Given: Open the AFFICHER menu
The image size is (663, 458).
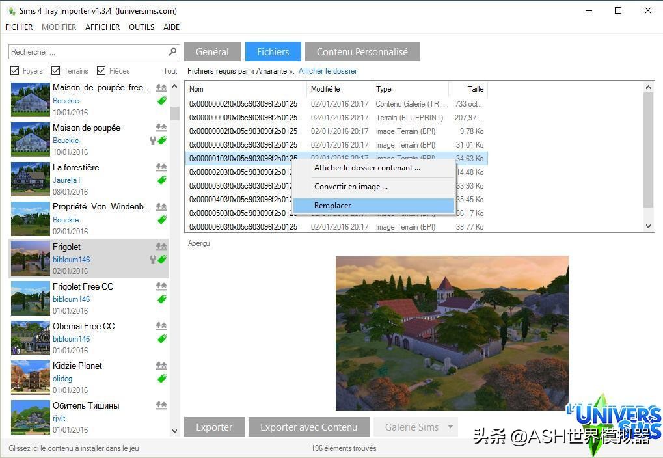Looking at the screenshot, I should (102, 27).
